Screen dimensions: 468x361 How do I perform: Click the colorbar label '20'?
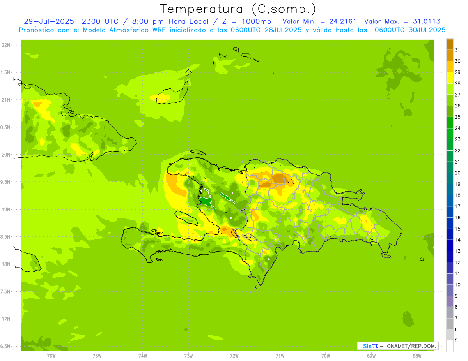coord(457,173)
